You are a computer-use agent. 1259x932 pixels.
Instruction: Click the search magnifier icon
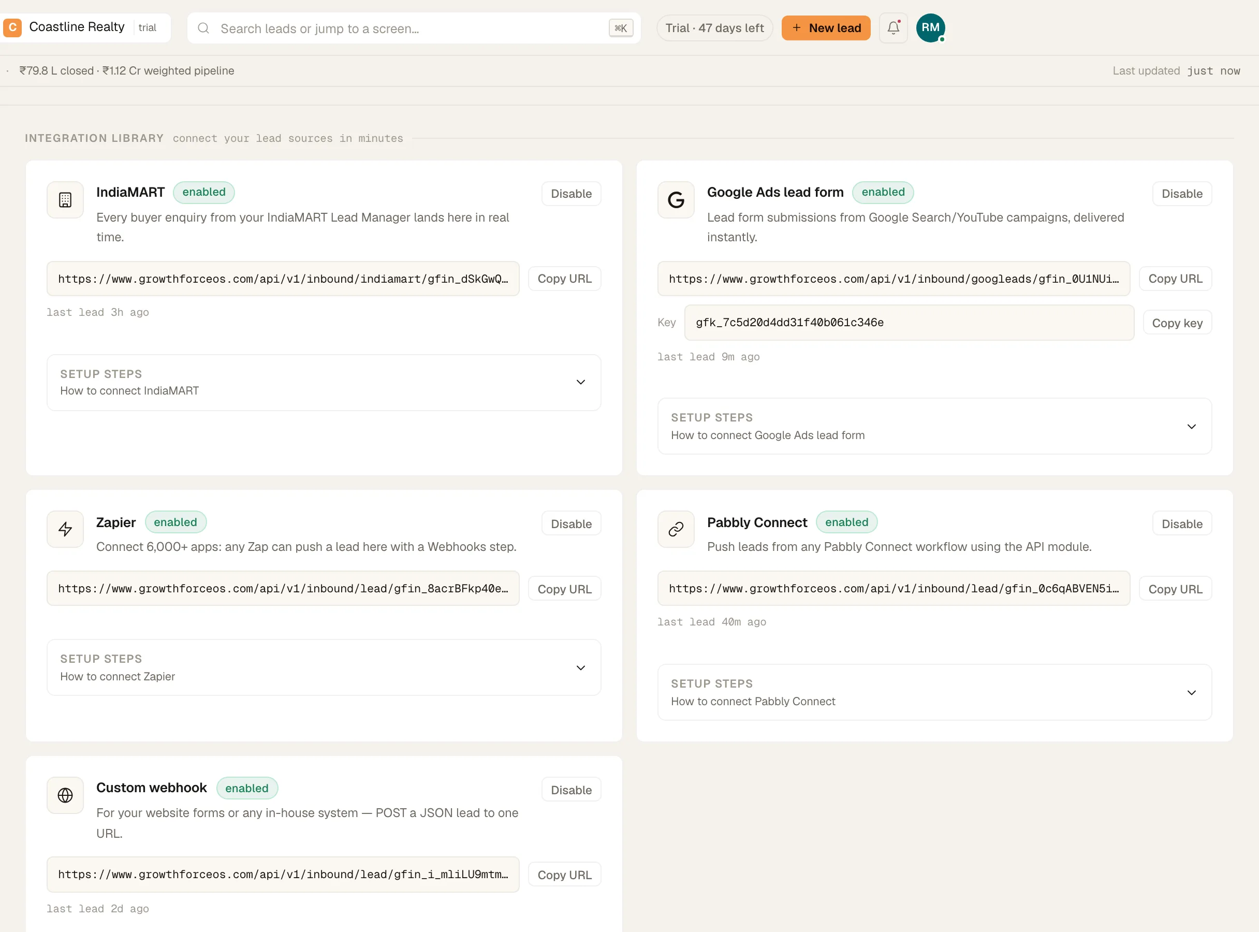pos(203,28)
